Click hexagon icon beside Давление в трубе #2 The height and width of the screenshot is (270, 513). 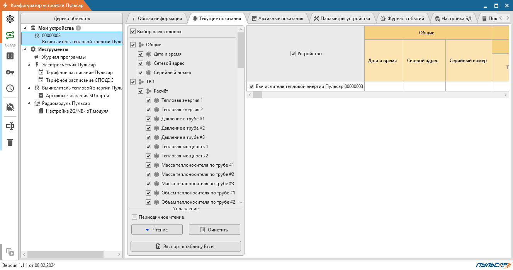click(x=156, y=128)
